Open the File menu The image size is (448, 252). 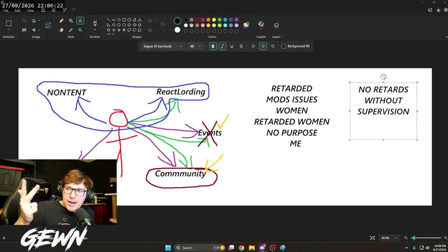pyautogui.click(x=6, y=10)
